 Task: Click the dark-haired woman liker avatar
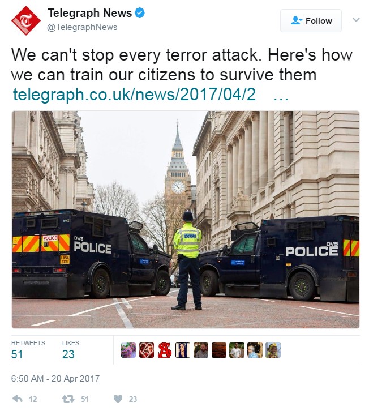pos(183,350)
